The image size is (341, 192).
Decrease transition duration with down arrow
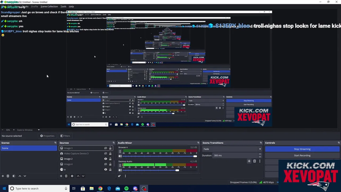(x=260, y=157)
